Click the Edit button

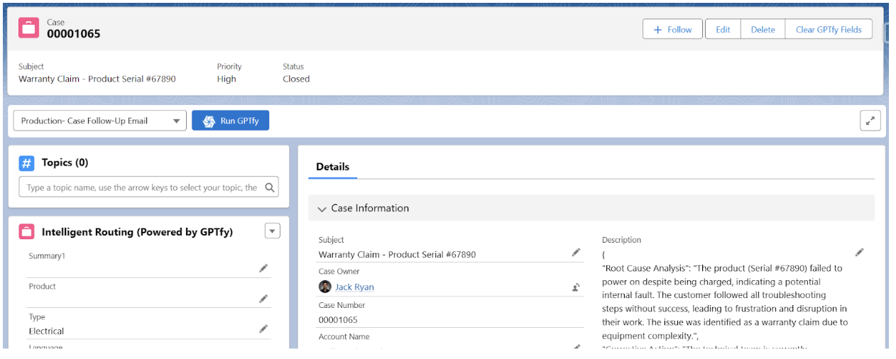(723, 29)
